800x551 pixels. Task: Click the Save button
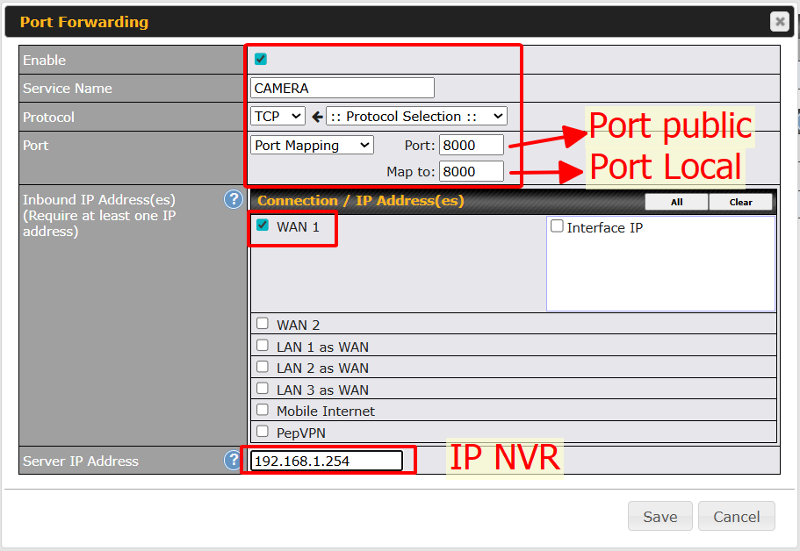[x=659, y=517]
